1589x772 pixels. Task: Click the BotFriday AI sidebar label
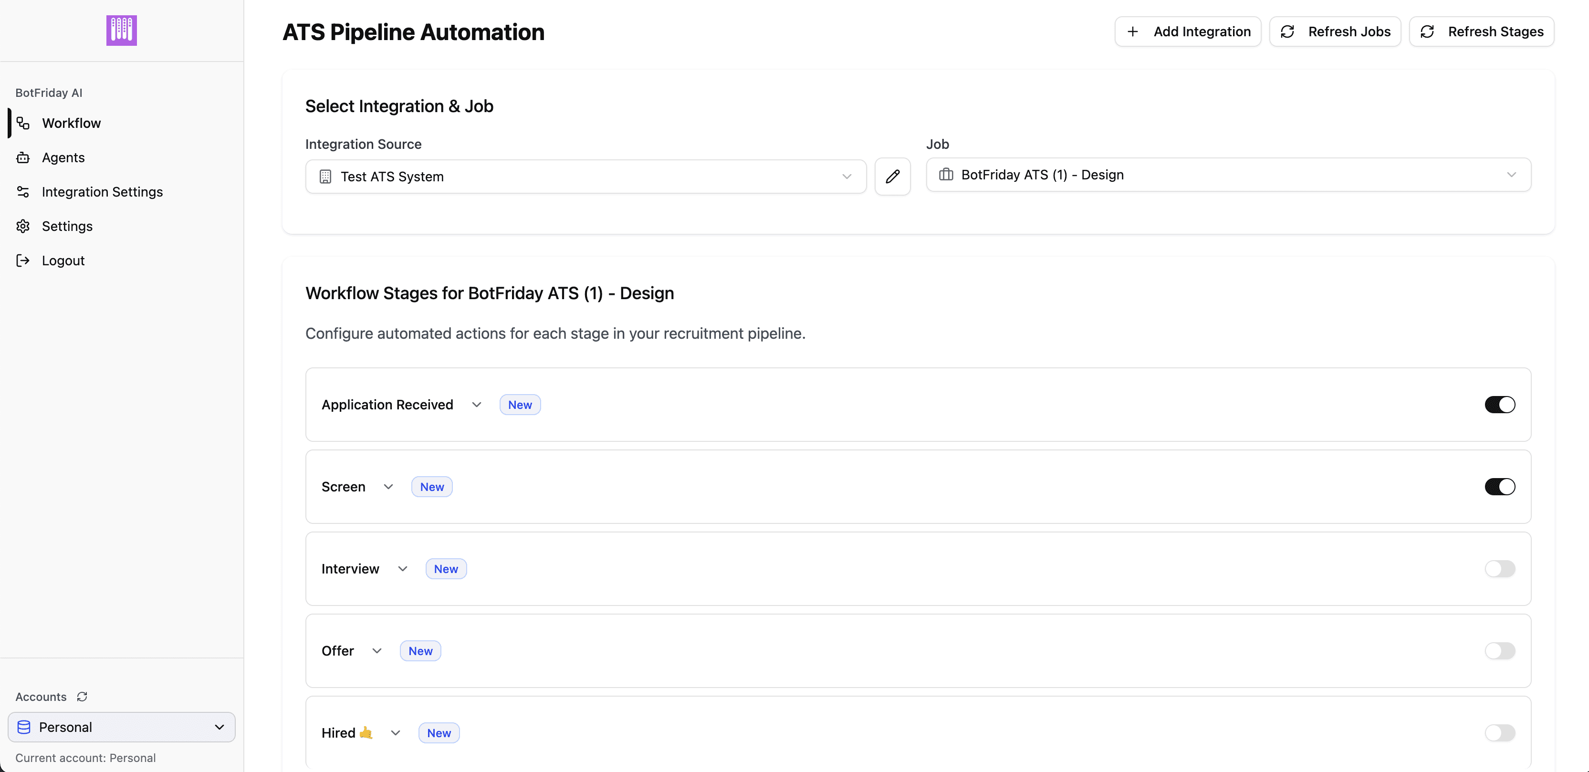[49, 93]
